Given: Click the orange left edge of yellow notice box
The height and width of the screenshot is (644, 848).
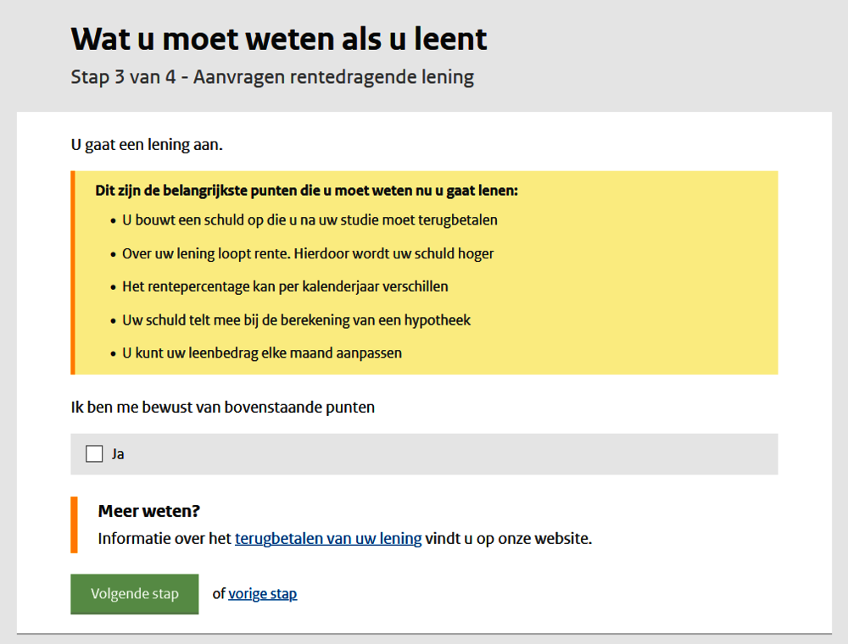Looking at the screenshot, I should click(73, 273).
